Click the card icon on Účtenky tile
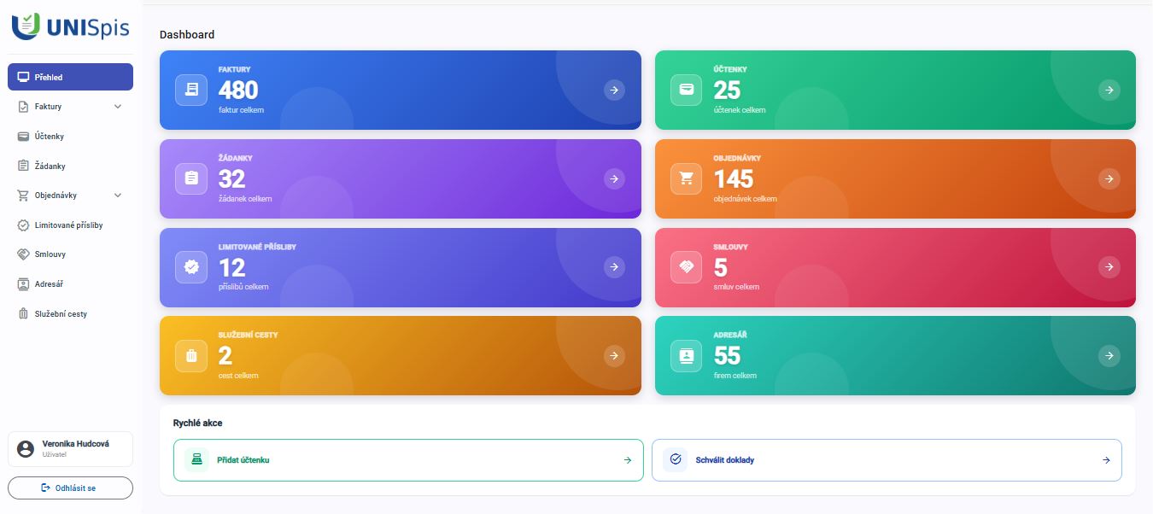The width and height of the screenshot is (1153, 514). coord(686,90)
